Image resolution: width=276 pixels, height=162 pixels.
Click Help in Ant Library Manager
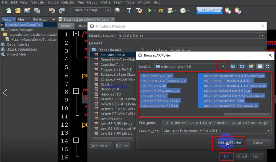(257, 156)
